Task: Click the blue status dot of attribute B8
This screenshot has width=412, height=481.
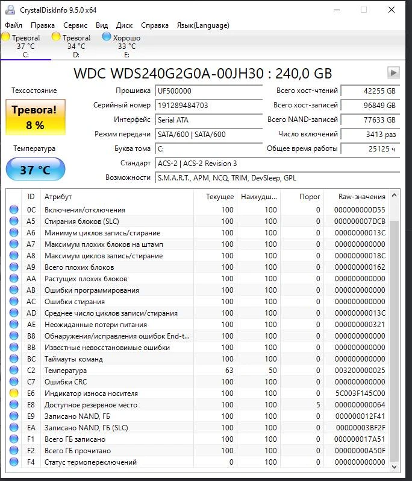Action: click(x=14, y=336)
